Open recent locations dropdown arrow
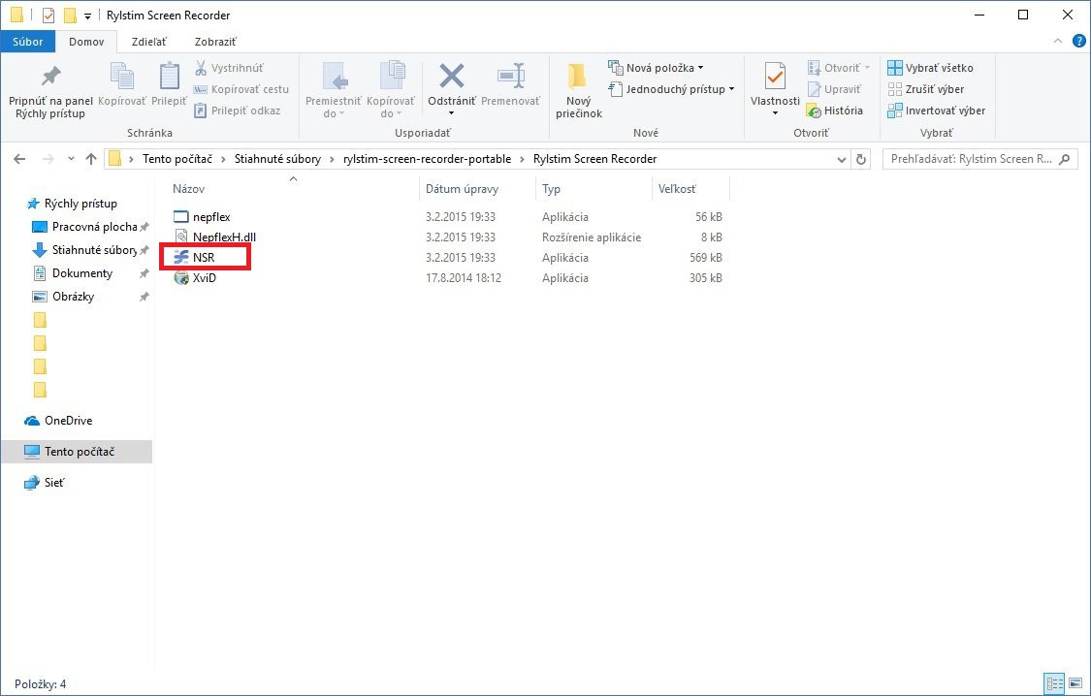 click(71, 159)
